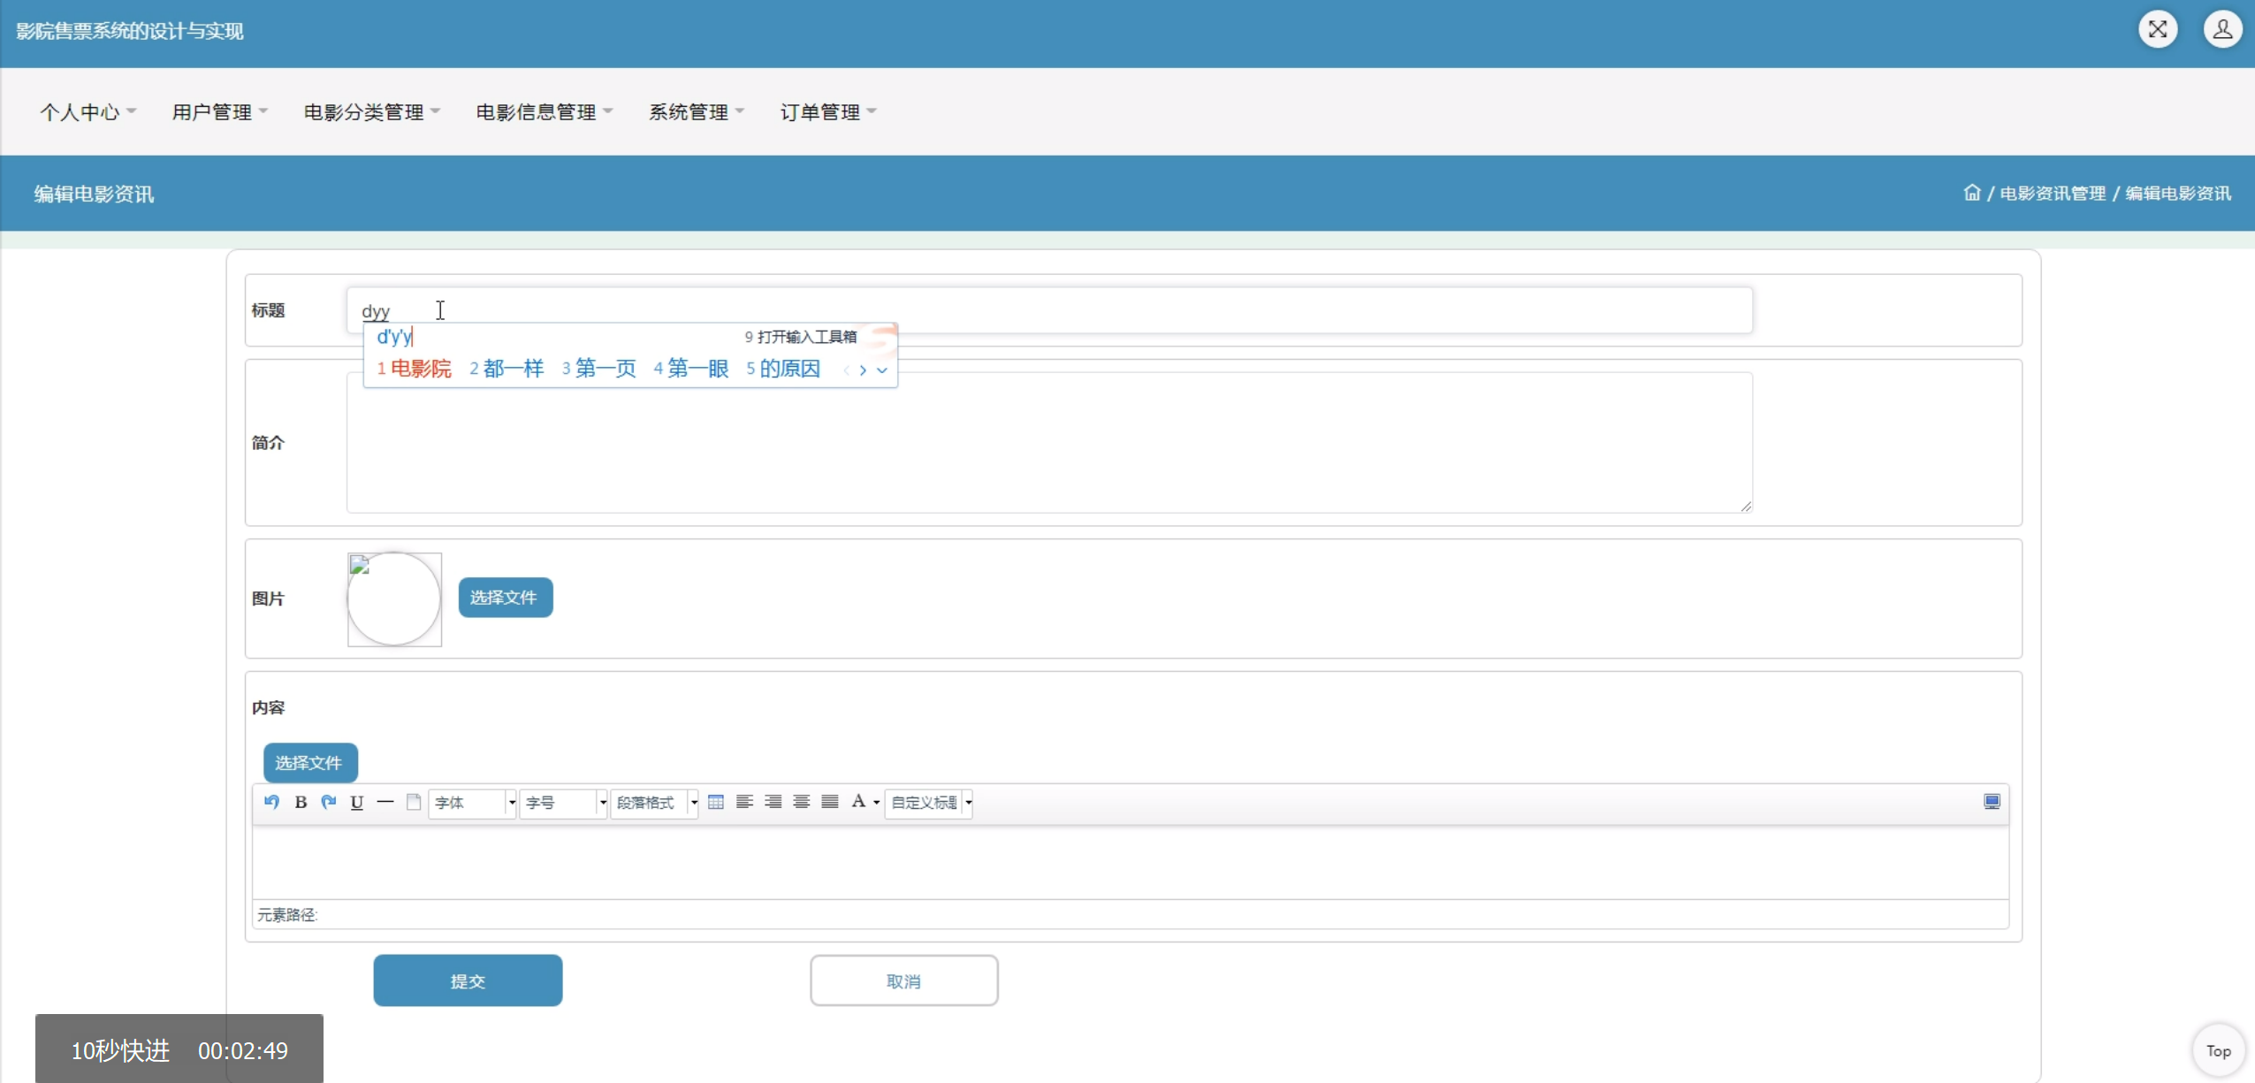Screen dimensions: 2255x1083
Task: Open font color picker letter A
Action: pyautogui.click(x=858, y=802)
